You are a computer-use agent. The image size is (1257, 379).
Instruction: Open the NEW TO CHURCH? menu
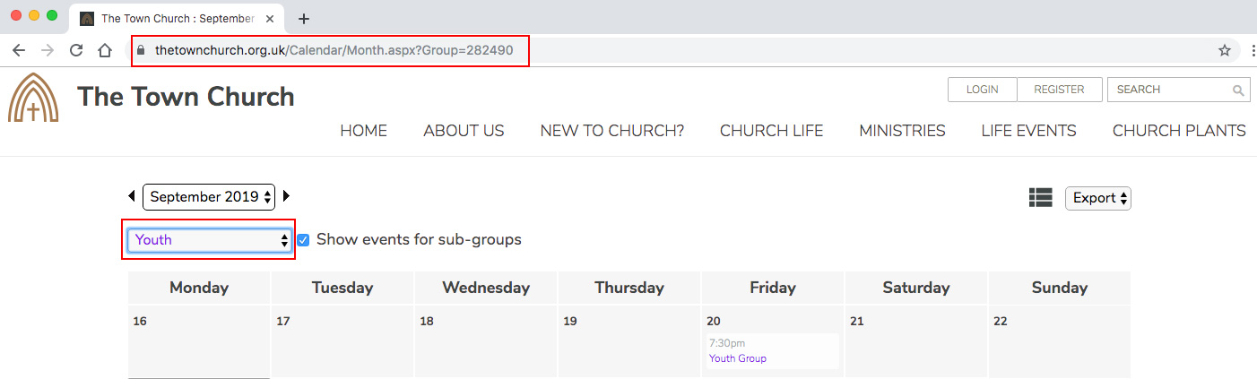(x=612, y=131)
